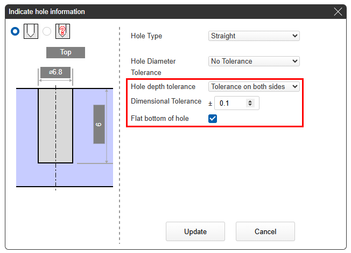Image resolution: width=351 pixels, height=253 pixels.
Task: Select the first hole shape radio button
Action: point(15,31)
